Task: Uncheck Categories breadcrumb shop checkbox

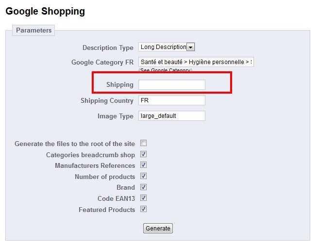Action: [x=143, y=154]
